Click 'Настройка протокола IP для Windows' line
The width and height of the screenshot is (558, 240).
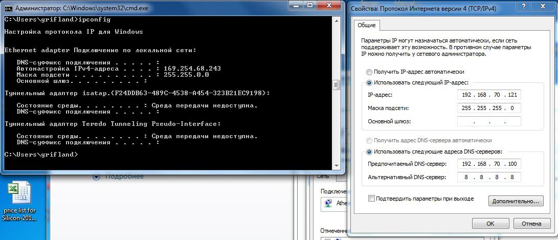click(x=73, y=32)
